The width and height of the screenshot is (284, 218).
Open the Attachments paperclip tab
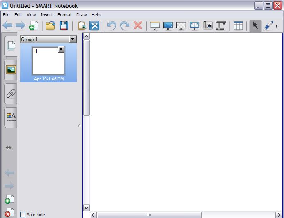pos(11,94)
